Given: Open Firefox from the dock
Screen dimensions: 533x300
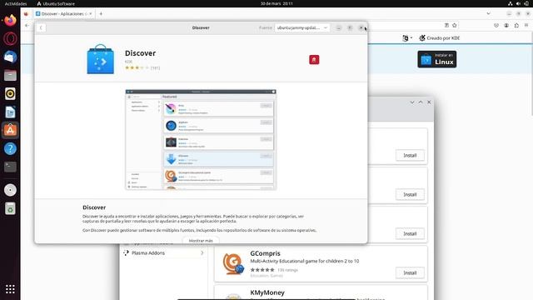Looking at the screenshot, I should (x=10, y=20).
